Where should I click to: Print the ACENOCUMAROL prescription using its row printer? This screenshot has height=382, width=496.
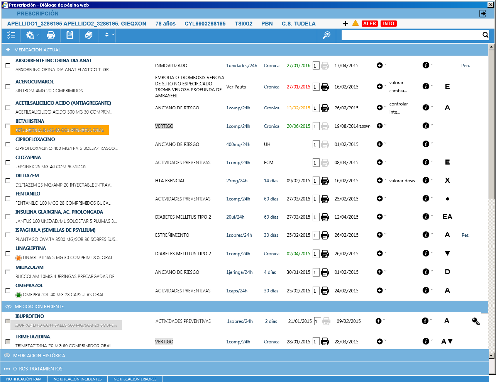[325, 87]
